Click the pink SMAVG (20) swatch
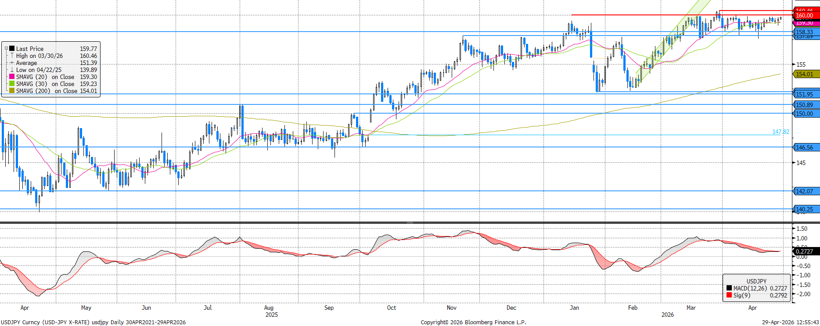 tap(12, 77)
